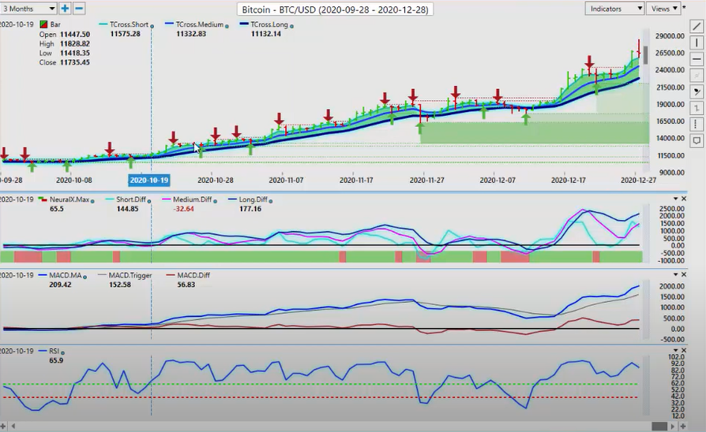The width and height of the screenshot is (706, 432).
Task: Toggle the Long.Diff indicator dot
Action: (x=270, y=201)
